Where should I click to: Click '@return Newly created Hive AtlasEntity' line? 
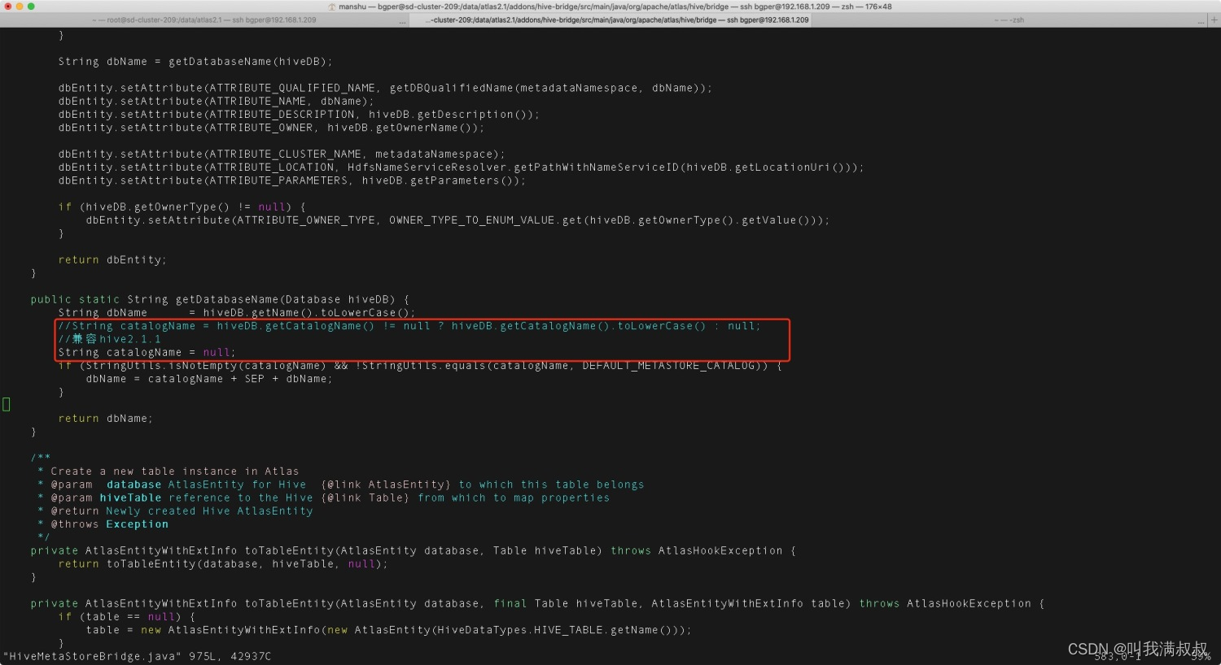[175, 511]
